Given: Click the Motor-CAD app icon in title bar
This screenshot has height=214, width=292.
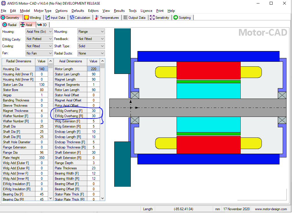Looking at the screenshot, I should 3,3.
